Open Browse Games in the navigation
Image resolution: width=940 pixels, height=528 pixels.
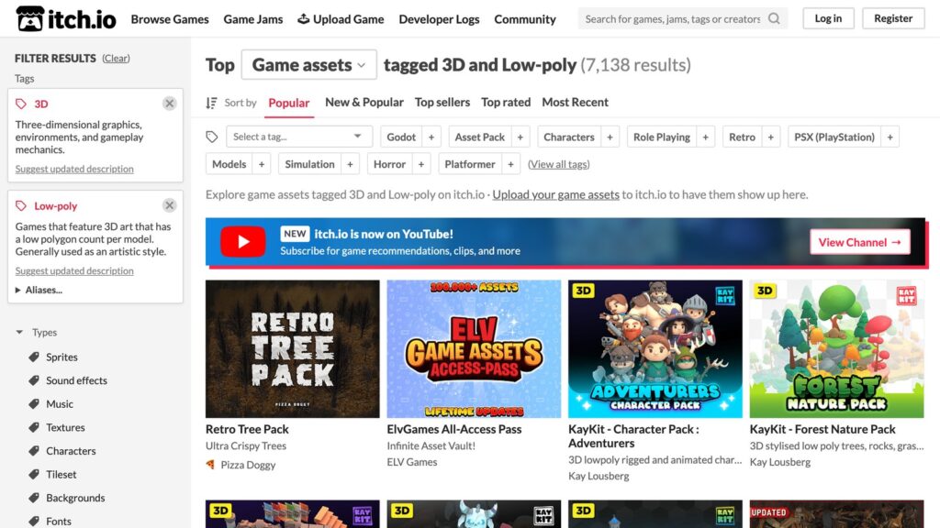click(170, 19)
